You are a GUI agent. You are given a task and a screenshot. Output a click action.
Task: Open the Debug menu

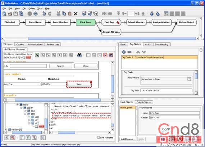click(32, 9)
